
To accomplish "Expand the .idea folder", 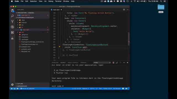I will click(x=18, y=20).
